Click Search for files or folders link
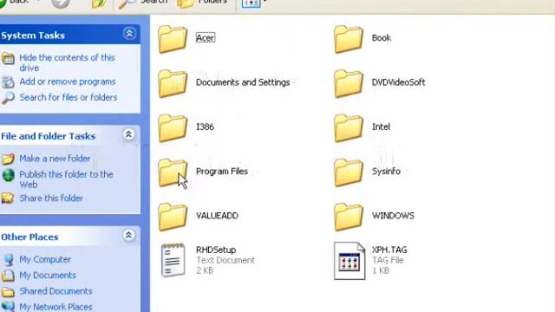 (x=69, y=97)
